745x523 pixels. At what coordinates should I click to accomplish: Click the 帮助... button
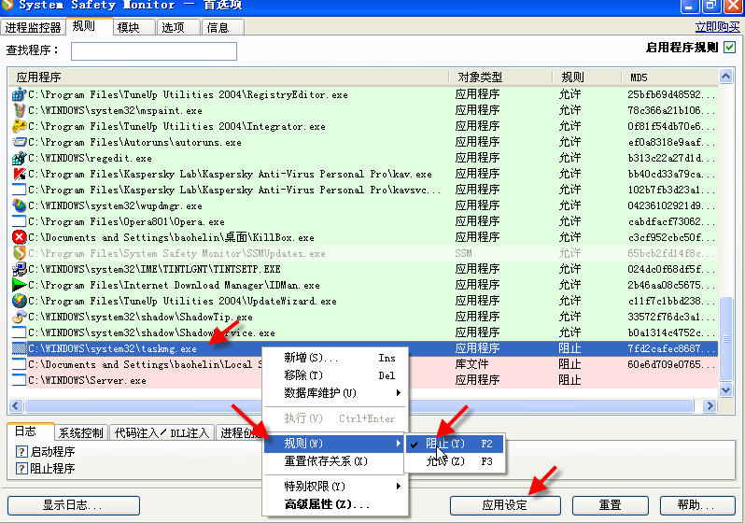coord(697,505)
